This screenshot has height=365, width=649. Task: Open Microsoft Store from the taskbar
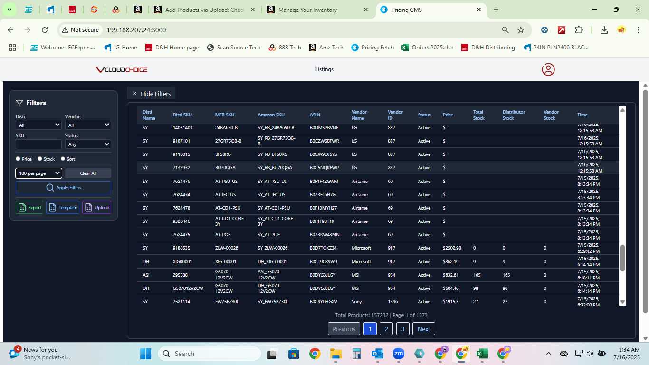coord(294,354)
